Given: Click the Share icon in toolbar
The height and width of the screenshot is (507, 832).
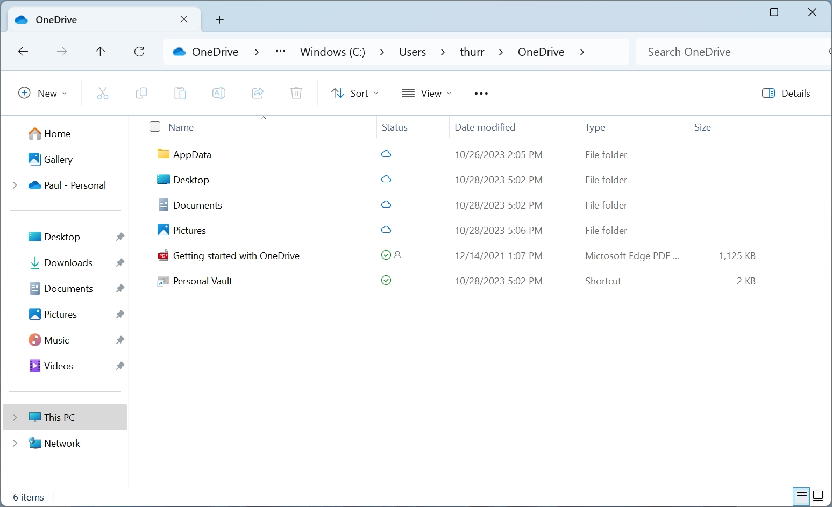Looking at the screenshot, I should pos(258,94).
